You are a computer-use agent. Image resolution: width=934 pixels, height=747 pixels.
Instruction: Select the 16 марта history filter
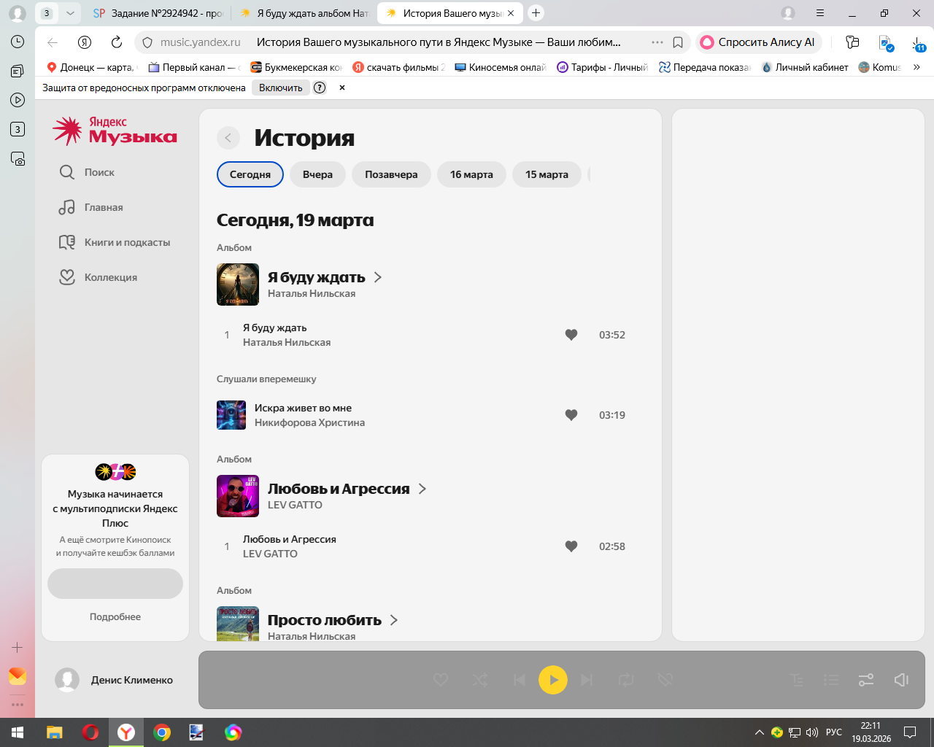click(x=471, y=174)
